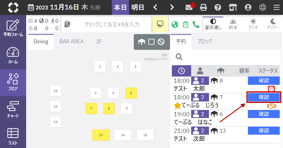Open the date picker 11月16日
The width and height of the screenshot is (283, 148).
pos(64,7)
